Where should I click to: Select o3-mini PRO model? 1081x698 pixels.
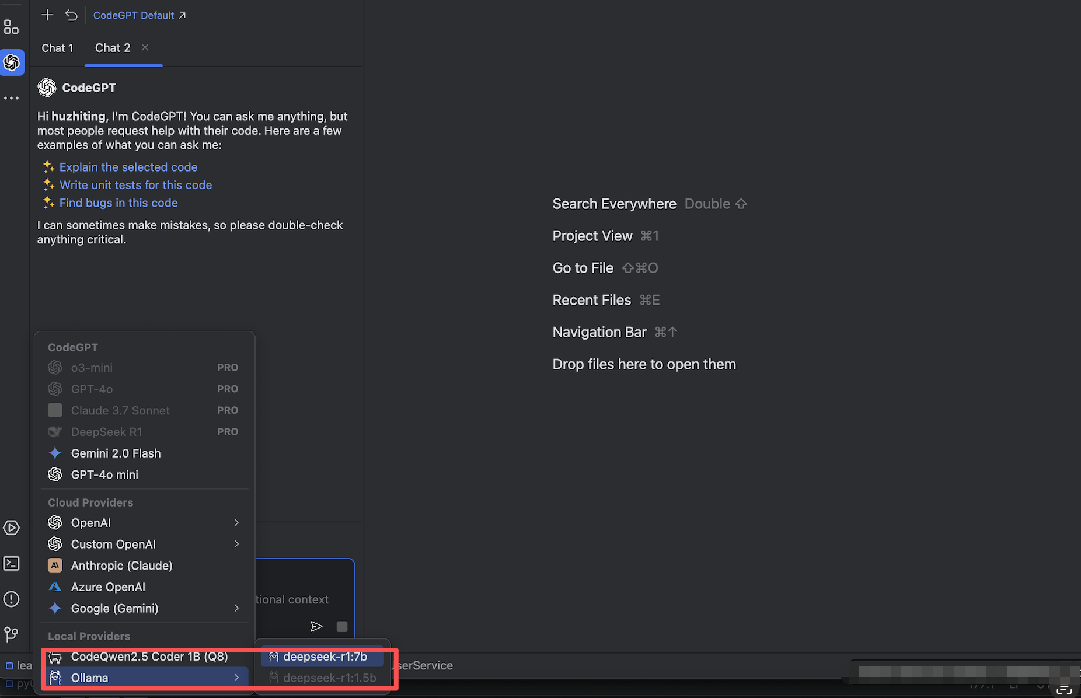(144, 368)
